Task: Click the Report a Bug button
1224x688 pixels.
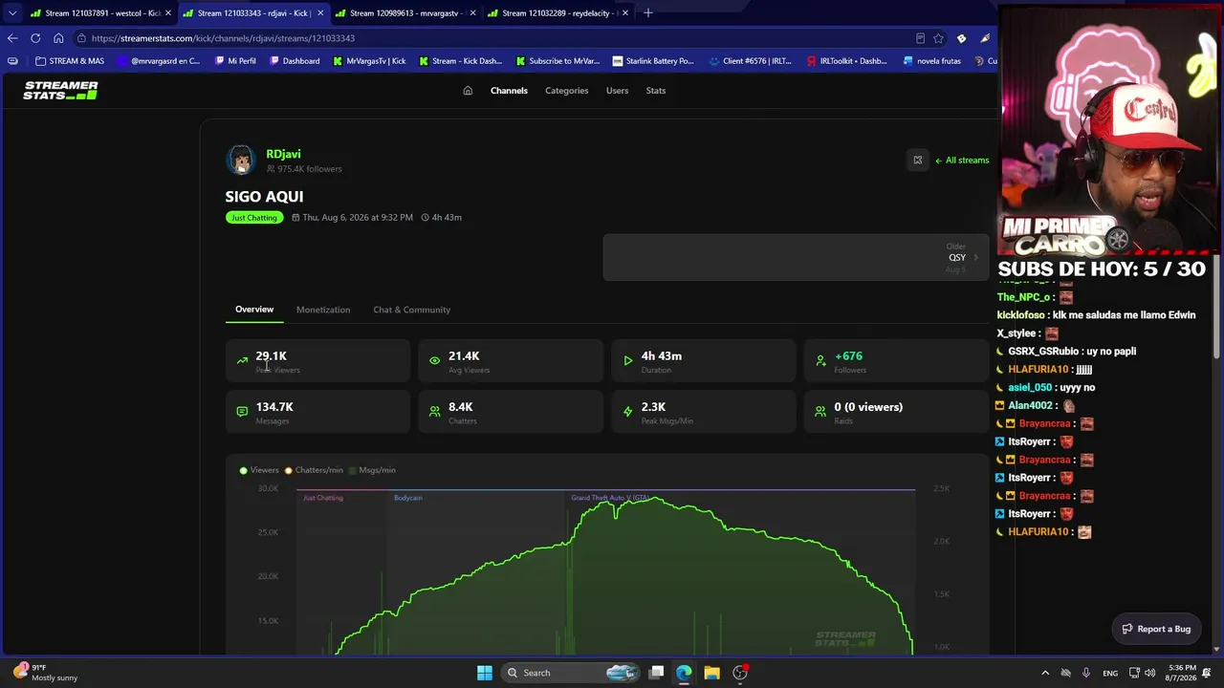Action: point(1156,629)
